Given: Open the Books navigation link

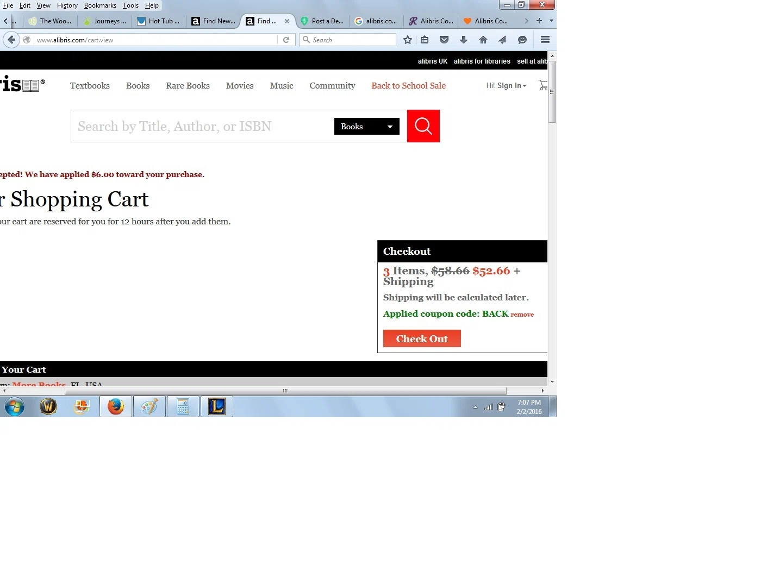Looking at the screenshot, I should (138, 85).
